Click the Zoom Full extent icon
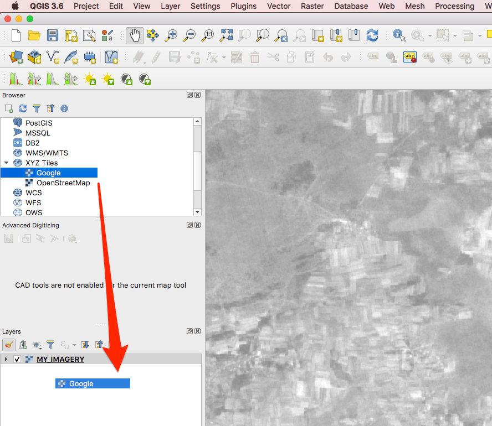492x426 pixels. pyautogui.click(x=226, y=35)
